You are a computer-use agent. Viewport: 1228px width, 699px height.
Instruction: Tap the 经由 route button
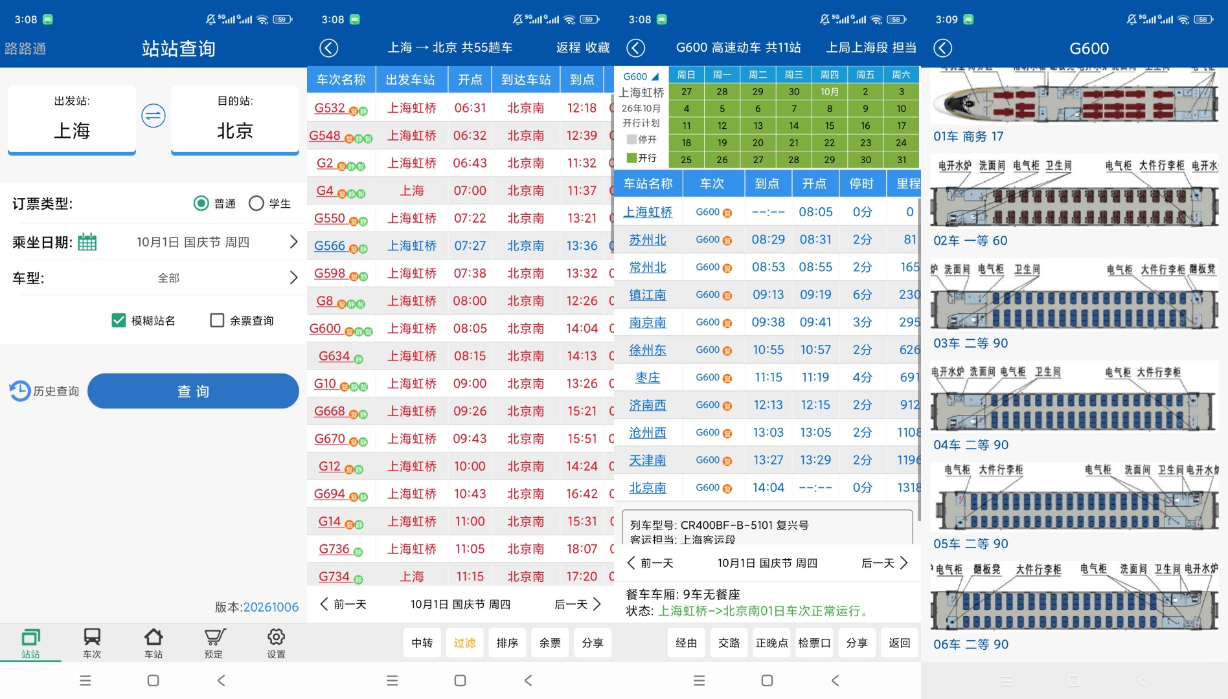point(687,643)
